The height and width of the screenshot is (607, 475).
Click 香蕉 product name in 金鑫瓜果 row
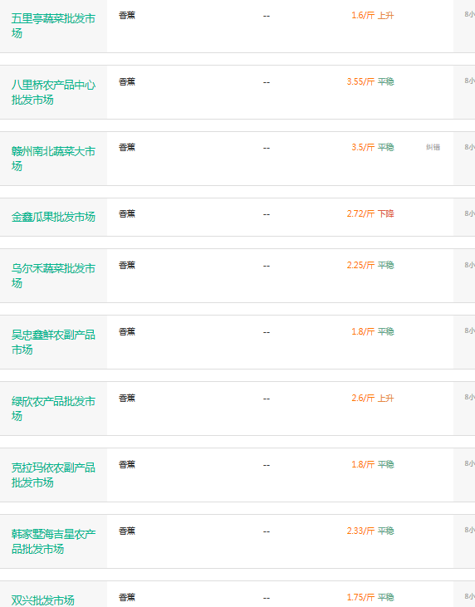(x=127, y=213)
